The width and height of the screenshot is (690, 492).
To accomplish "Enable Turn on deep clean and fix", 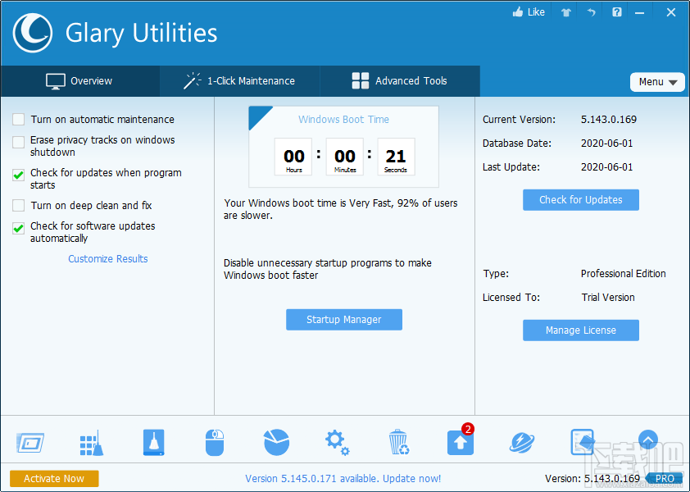I will click(18, 206).
